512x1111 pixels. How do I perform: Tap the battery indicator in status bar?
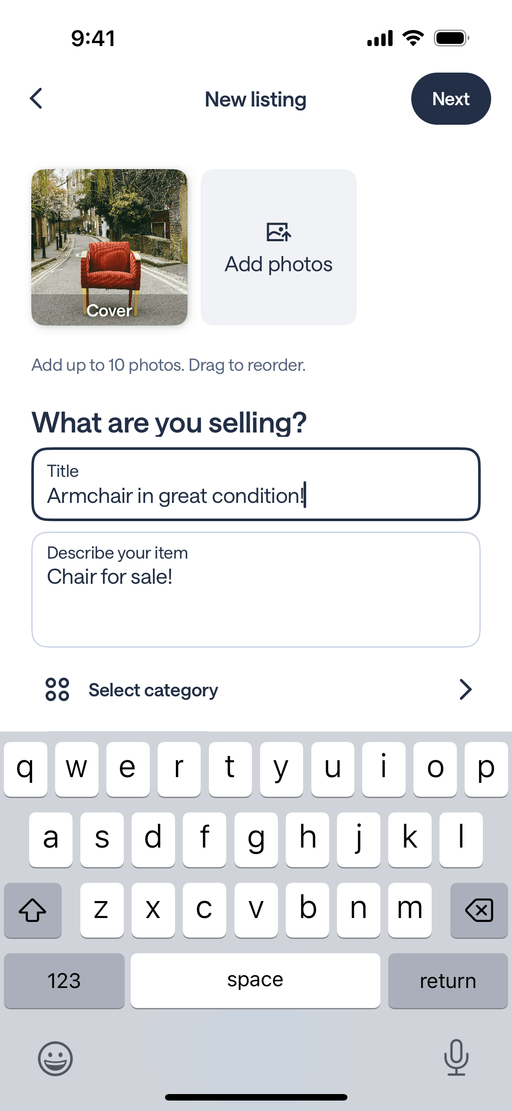[x=451, y=38]
